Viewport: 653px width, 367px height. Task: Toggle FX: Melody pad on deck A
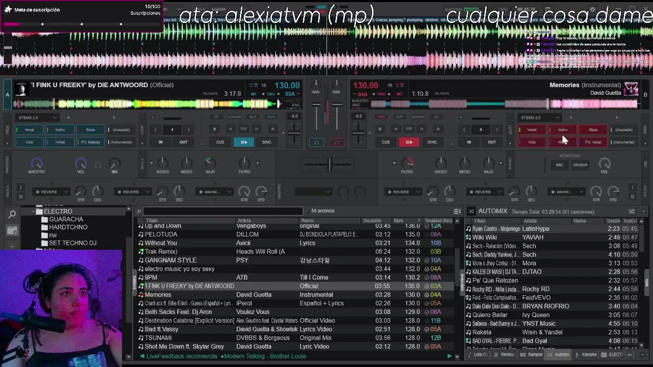pyautogui.click(x=90, y=142)
